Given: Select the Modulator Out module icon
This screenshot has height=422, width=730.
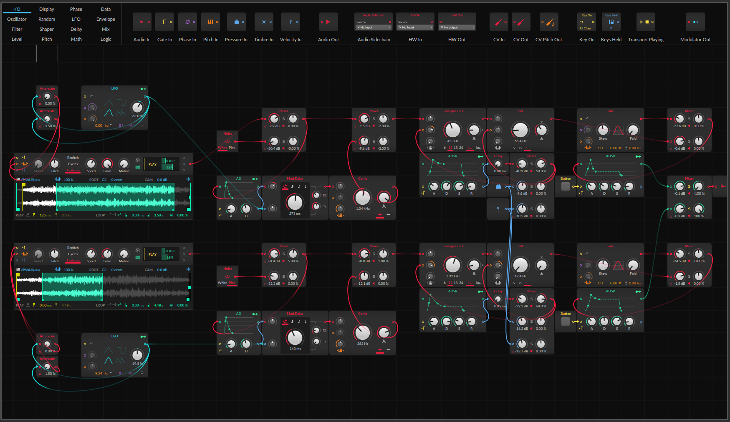Looking at the screenshot, I should point(695,22).
